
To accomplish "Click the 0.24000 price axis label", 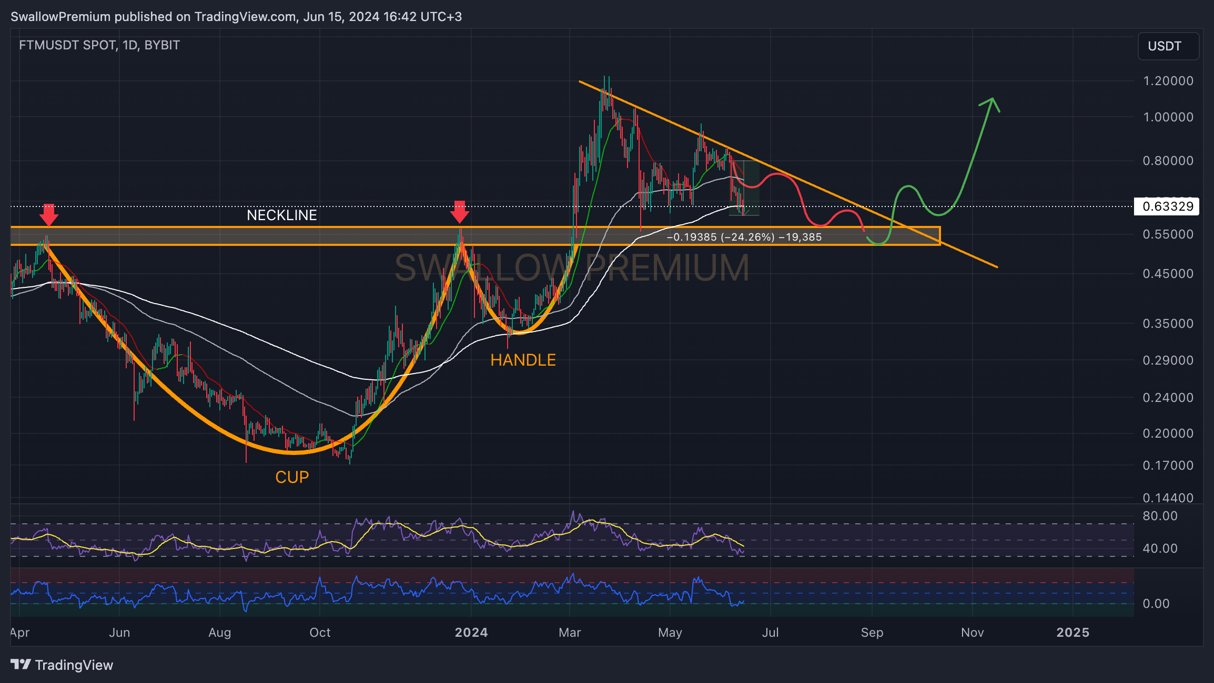I will pos(1168,398).
